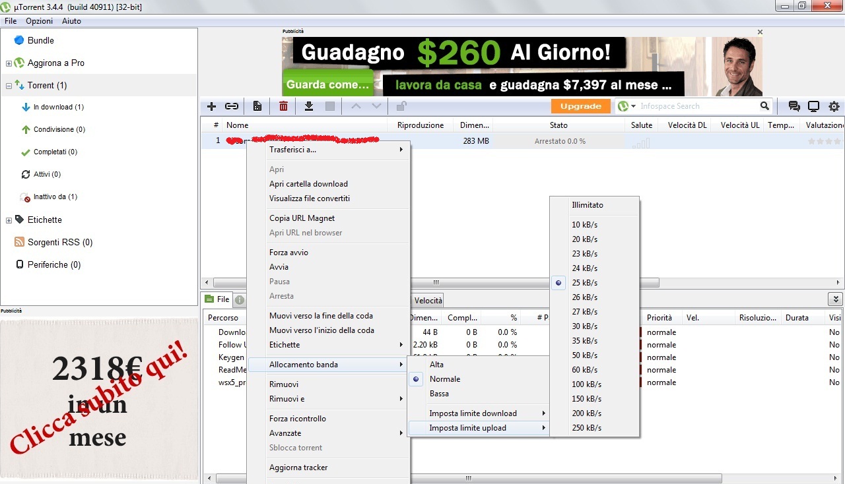Image resolution: width=845 pixels, height=484 pixels.
Task: Switch to the File tab
Action: point(217,299)
